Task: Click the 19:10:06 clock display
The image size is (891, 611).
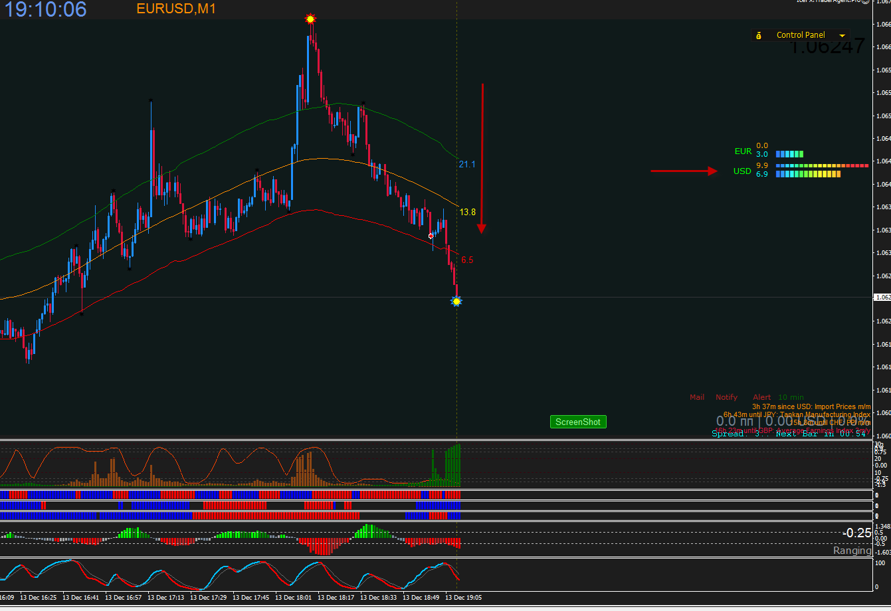Action: 46,9
